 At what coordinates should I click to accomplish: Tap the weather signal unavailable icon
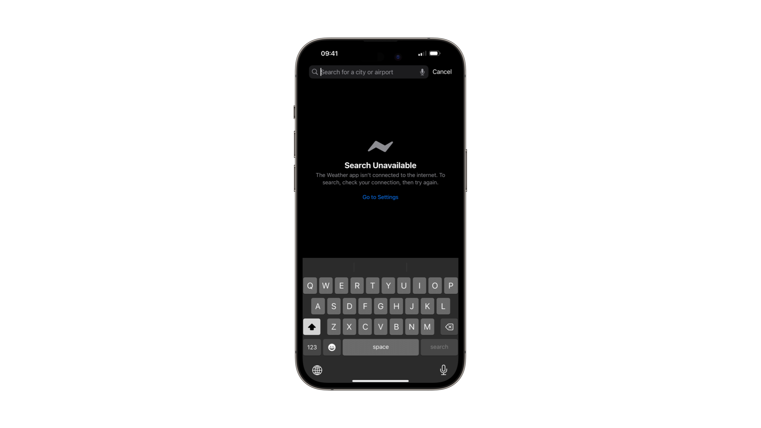(380, 146)
